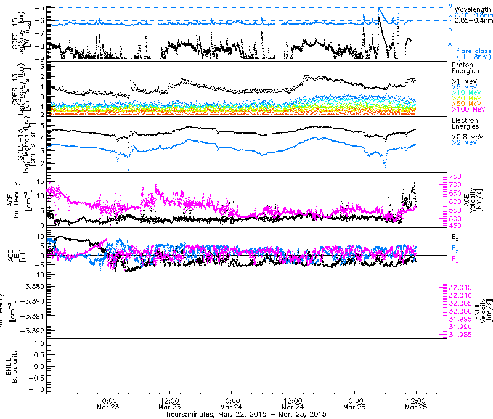This screenshot has width=493, height=419.
Task: Click the '-1.0' Br polarity axis value
Action: 36,390
